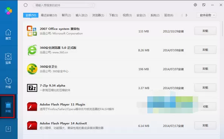Open the 升级 upgrade icon in sidebar
Image resolution: width=224 pixels, height=139 pixels.
8,83
